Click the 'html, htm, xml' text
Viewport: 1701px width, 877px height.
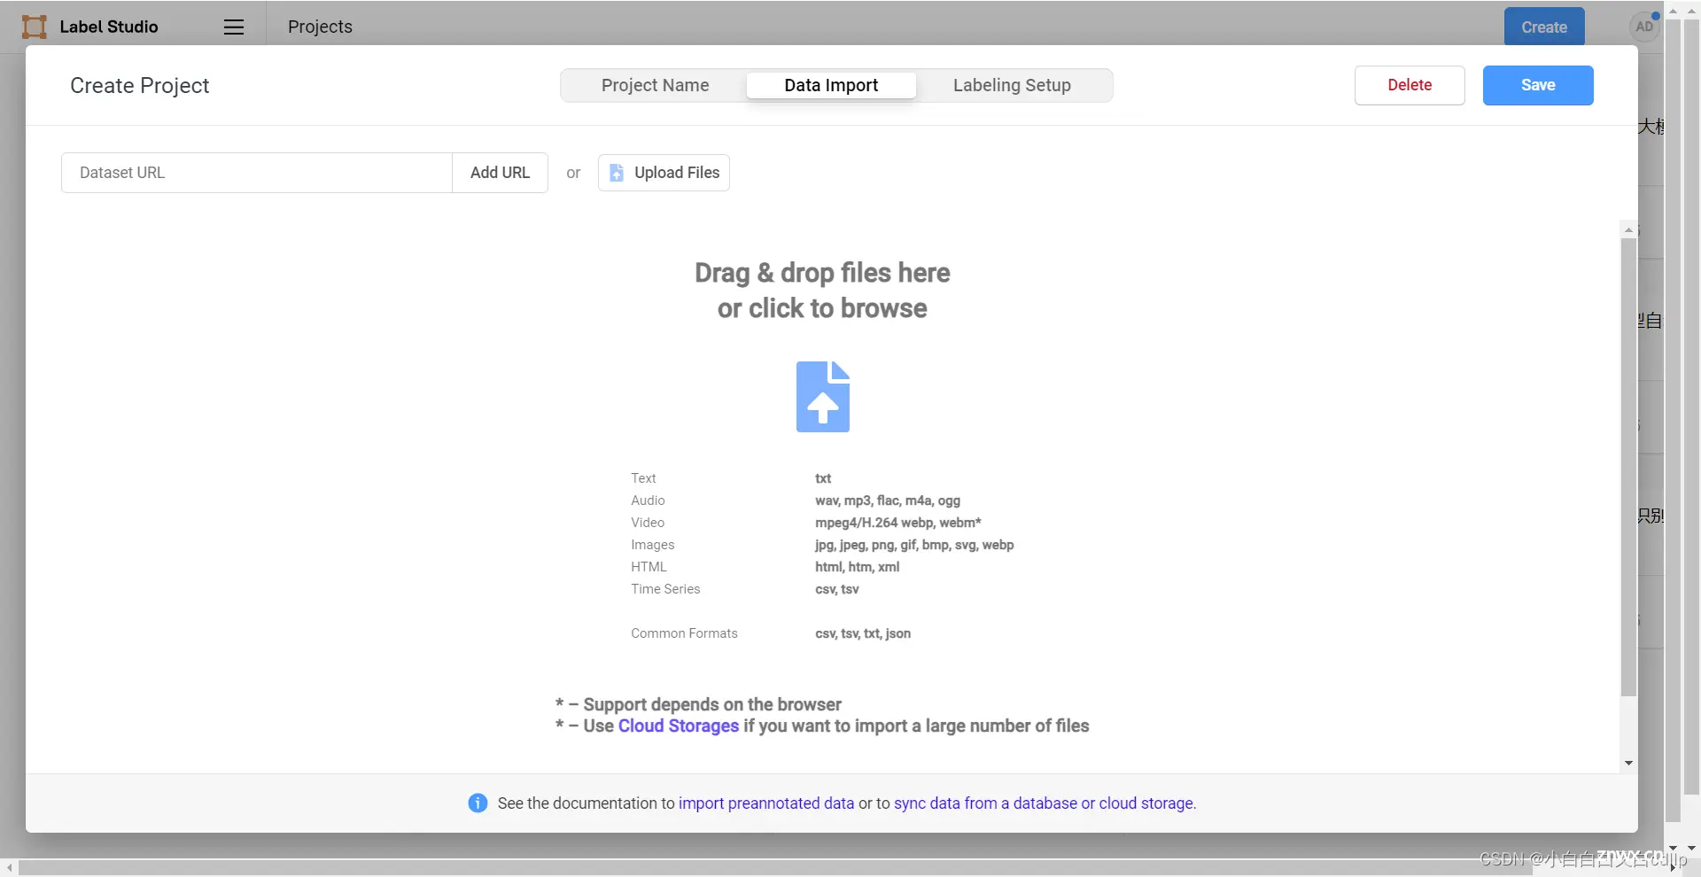[x=857, y=567]
